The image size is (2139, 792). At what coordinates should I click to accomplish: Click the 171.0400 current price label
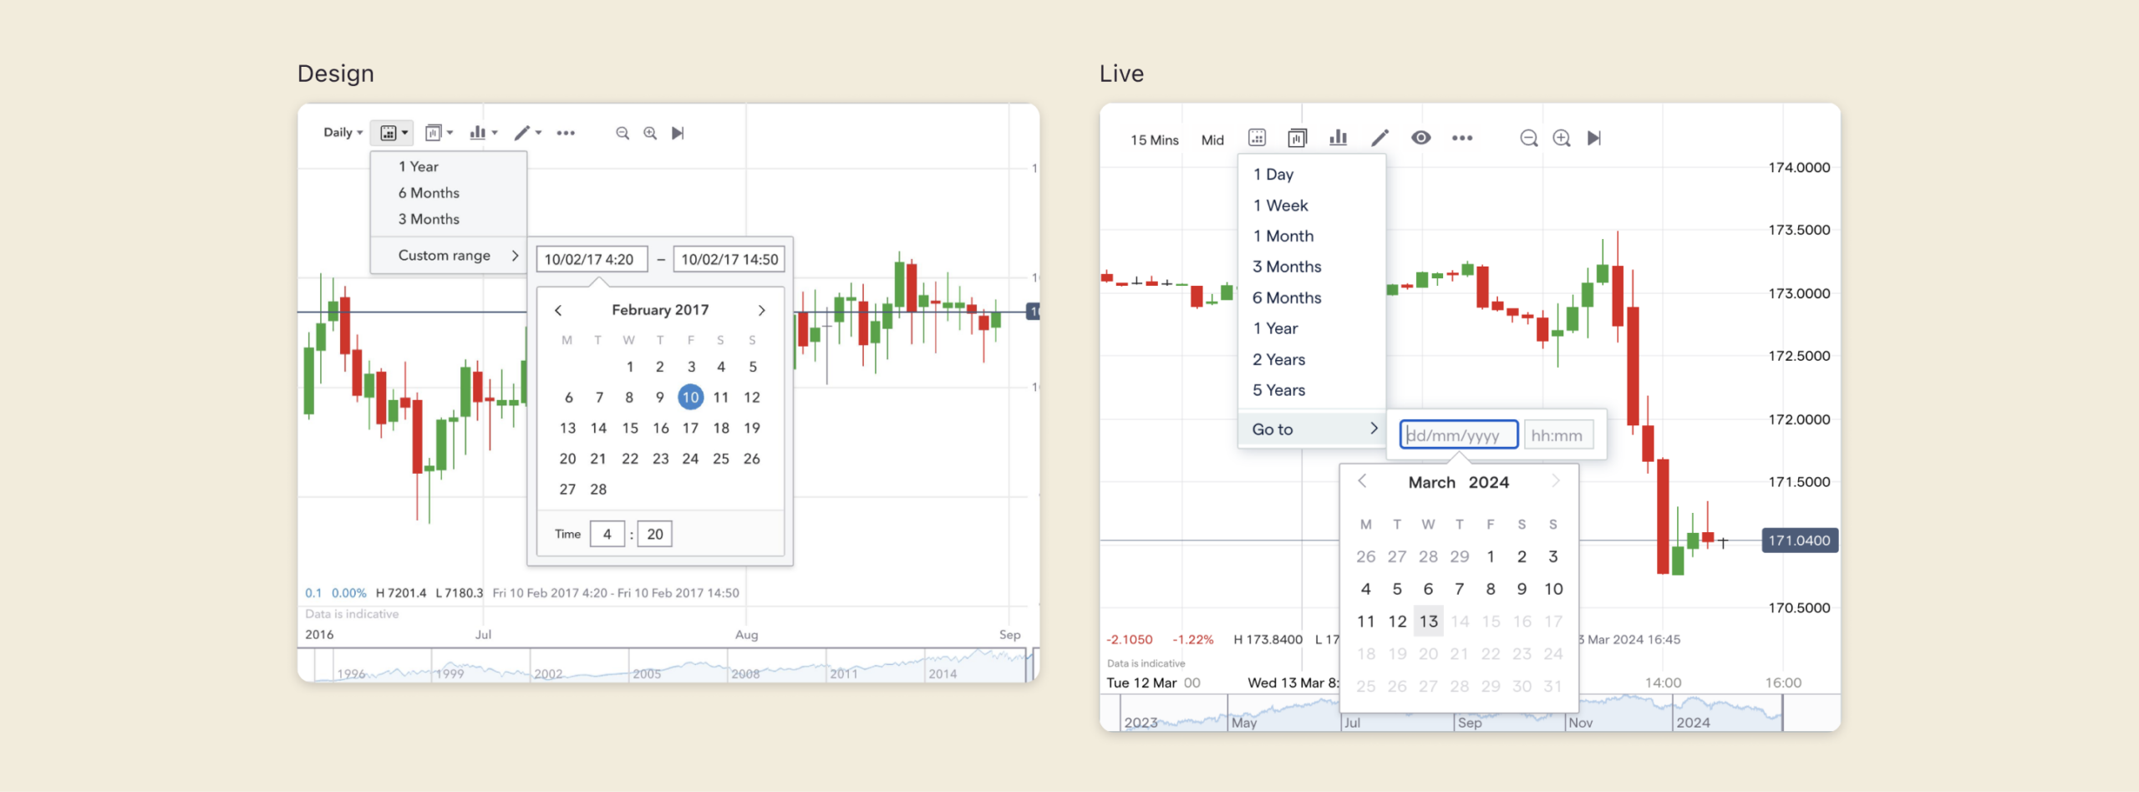pyautogui.click(x=1799, y=541)
